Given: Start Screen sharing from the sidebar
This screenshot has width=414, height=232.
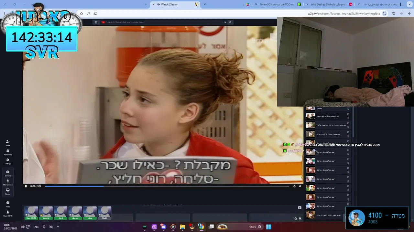Looking at the screenshot, I should coord(8,191).
